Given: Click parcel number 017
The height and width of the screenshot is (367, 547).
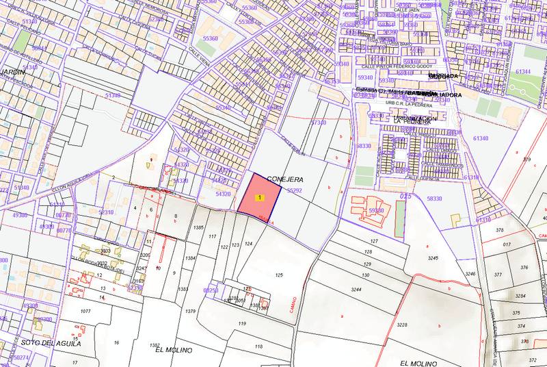Looking at the screenshot, I should [507, 244].
